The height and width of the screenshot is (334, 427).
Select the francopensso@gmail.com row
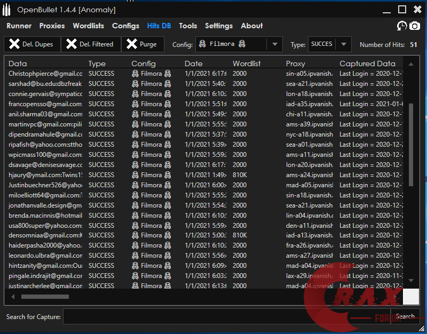click(204, 104)
